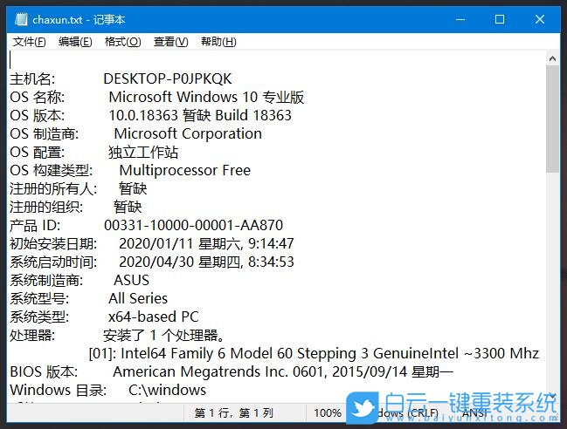Click the '初始安装日期:' label
Image resolution: width=567 pixels, height=429 pixels.
pos(53,243)
